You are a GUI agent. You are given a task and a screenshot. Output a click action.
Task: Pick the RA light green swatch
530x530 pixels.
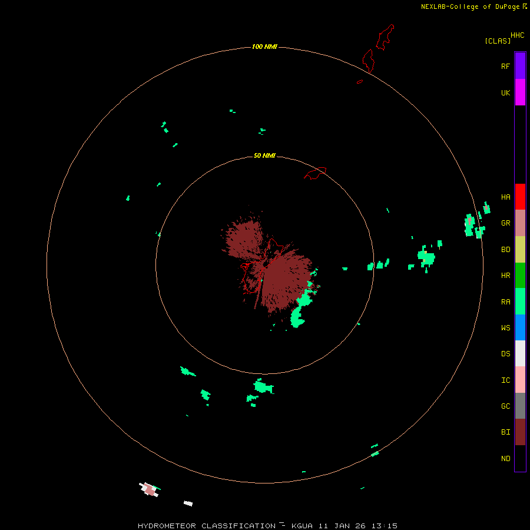tap(520, 302)
